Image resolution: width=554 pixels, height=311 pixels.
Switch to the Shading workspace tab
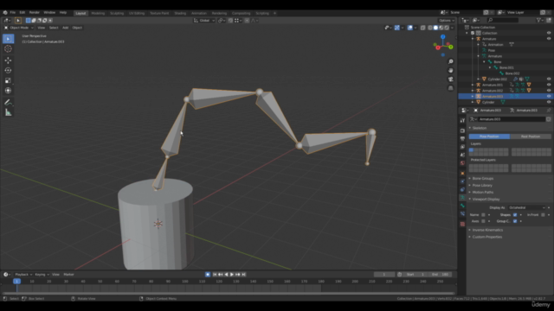coord(180,14)
